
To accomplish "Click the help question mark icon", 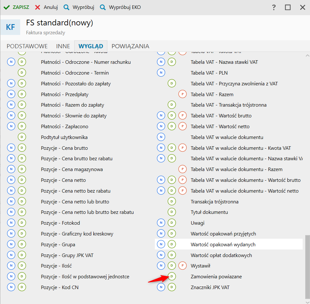I will click(274, 7).
